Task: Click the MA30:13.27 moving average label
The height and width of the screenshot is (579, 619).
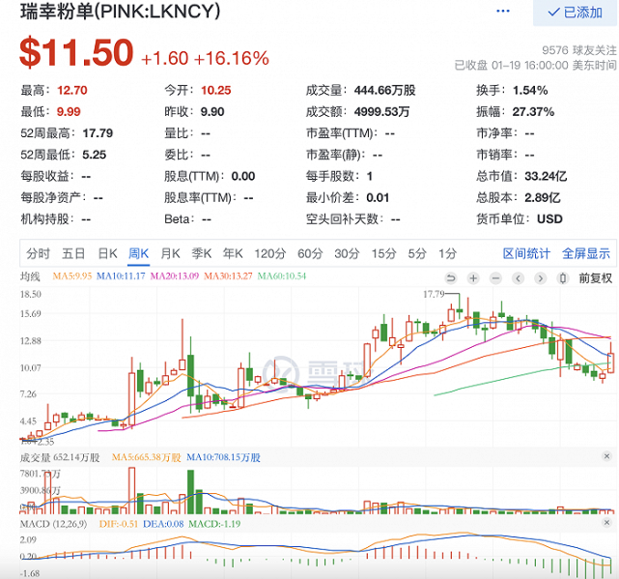Action: (228, 275)
